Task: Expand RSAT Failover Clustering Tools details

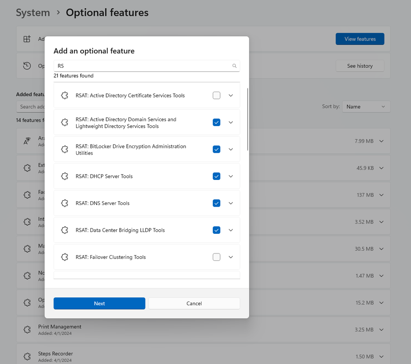Action: (x=231, y=257)
